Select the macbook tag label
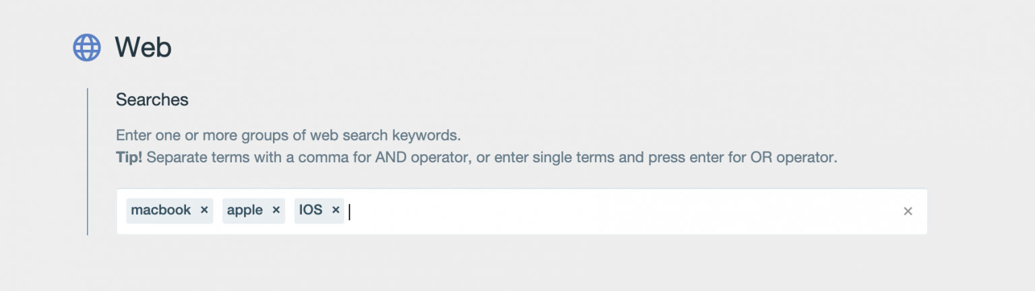 click(161, 210)
